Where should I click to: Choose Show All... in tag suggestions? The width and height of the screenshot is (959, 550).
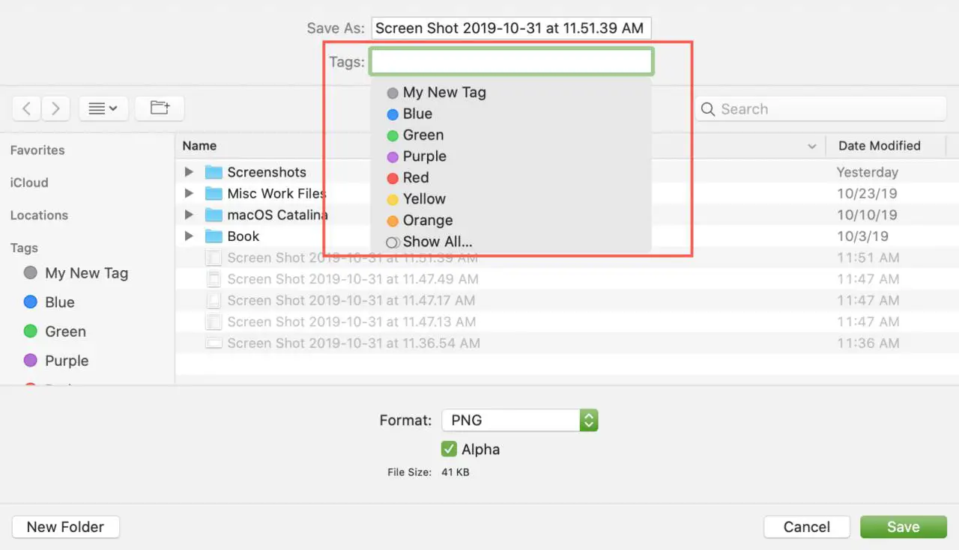click(437, 242)
